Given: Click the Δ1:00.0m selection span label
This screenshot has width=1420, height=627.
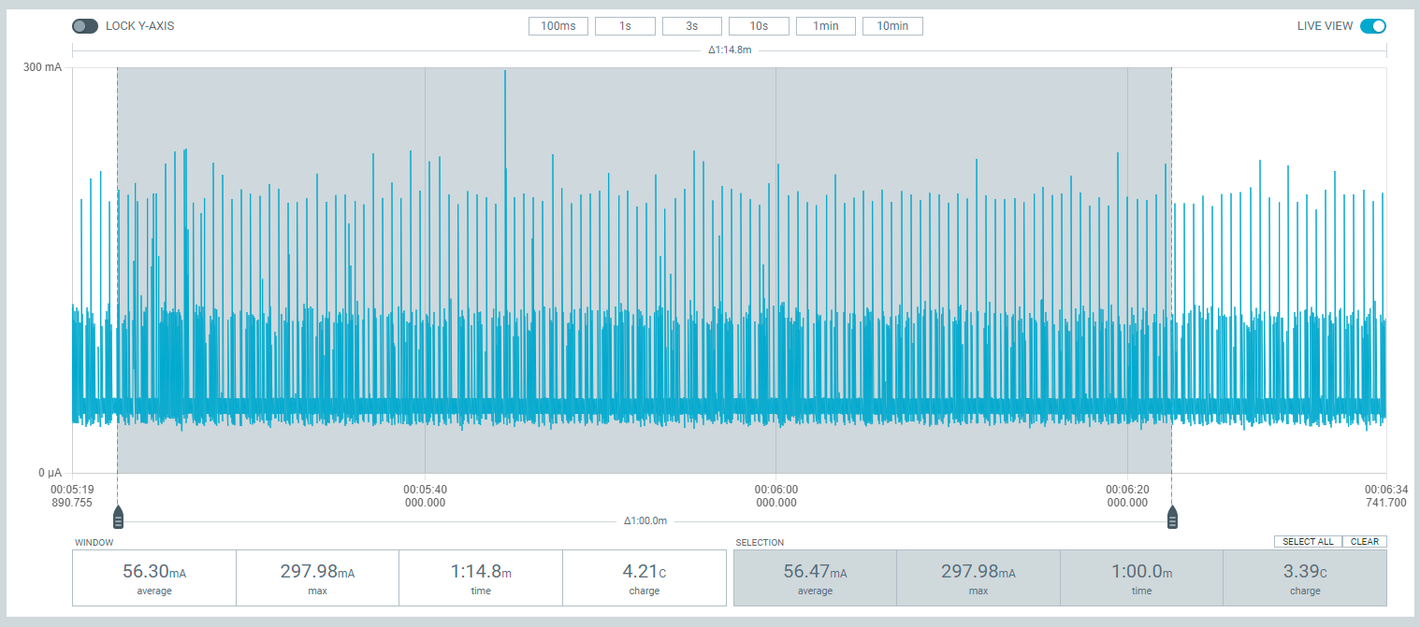Looking at the screenshot, I should (x=645, y=520).
